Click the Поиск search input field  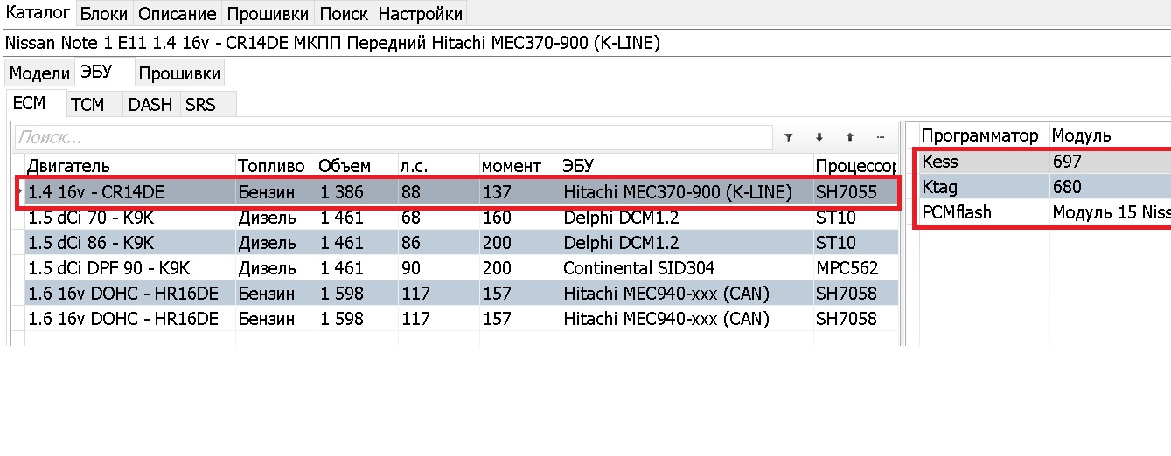[x=394, y=137]
